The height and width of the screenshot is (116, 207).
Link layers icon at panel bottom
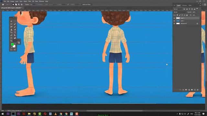point(180,90)
